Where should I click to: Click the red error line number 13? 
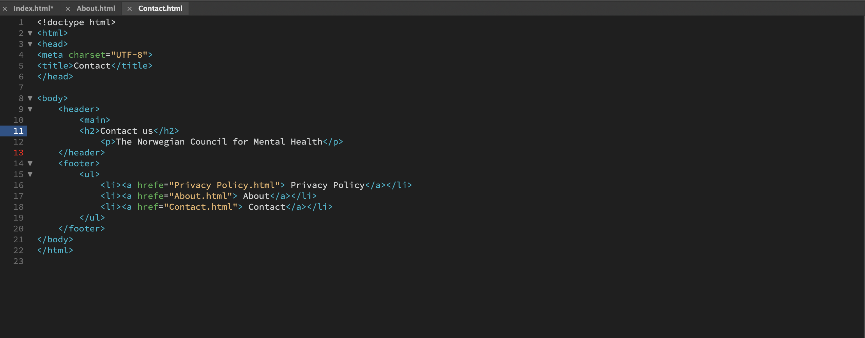pyautogui.click(x=18, y=153)
